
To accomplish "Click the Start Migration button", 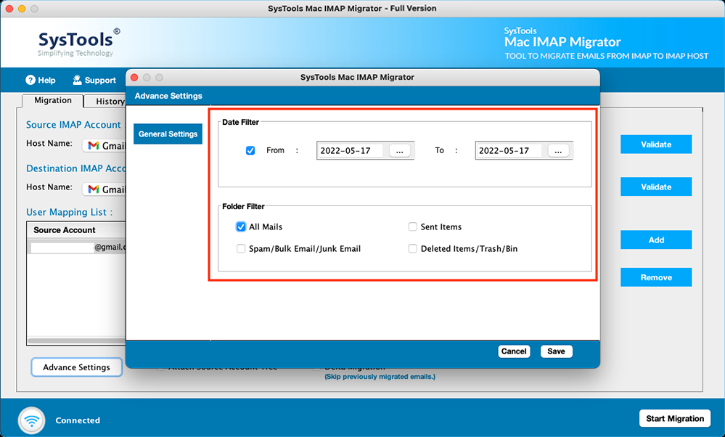I will pyautogui.click(x=675, y=419).
